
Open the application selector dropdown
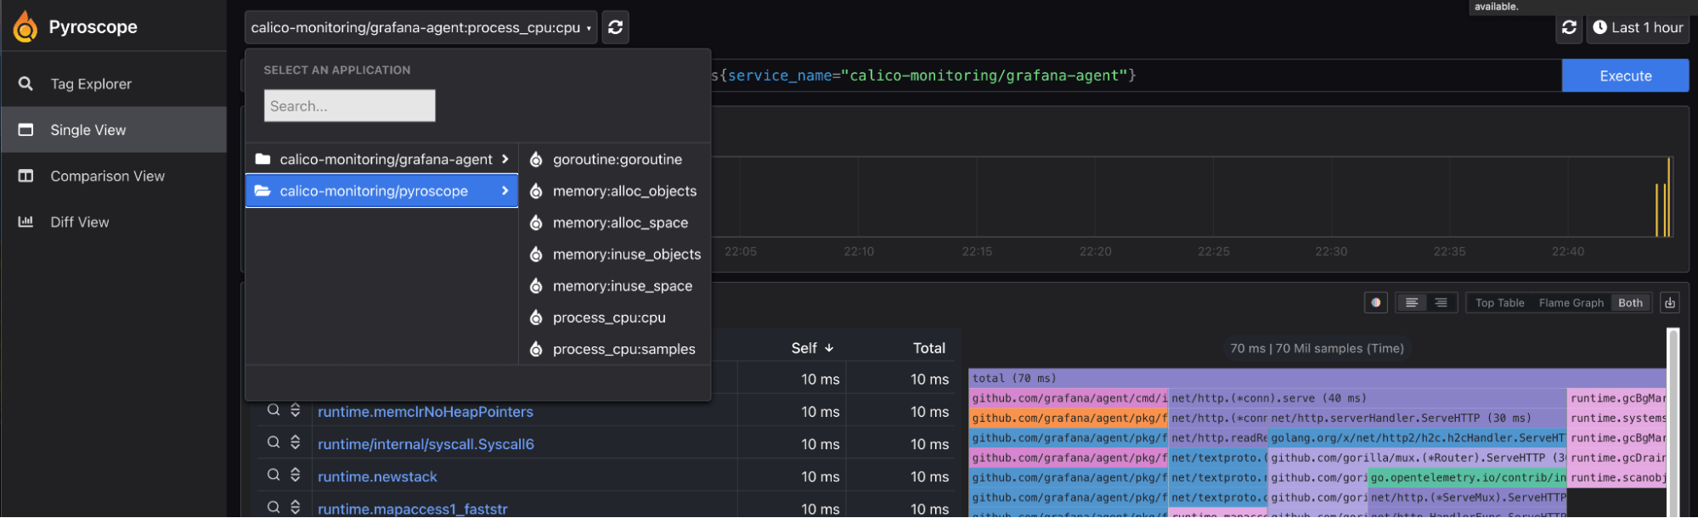(420, 27)
